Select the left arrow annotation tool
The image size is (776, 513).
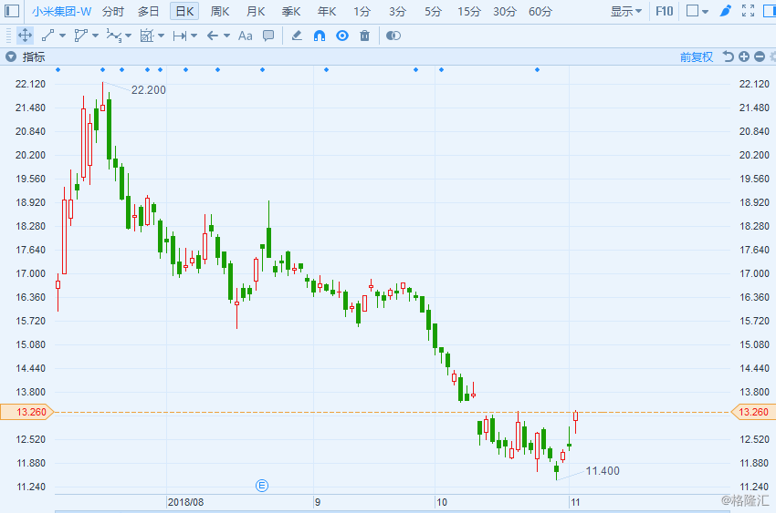[x=213, y=36]
